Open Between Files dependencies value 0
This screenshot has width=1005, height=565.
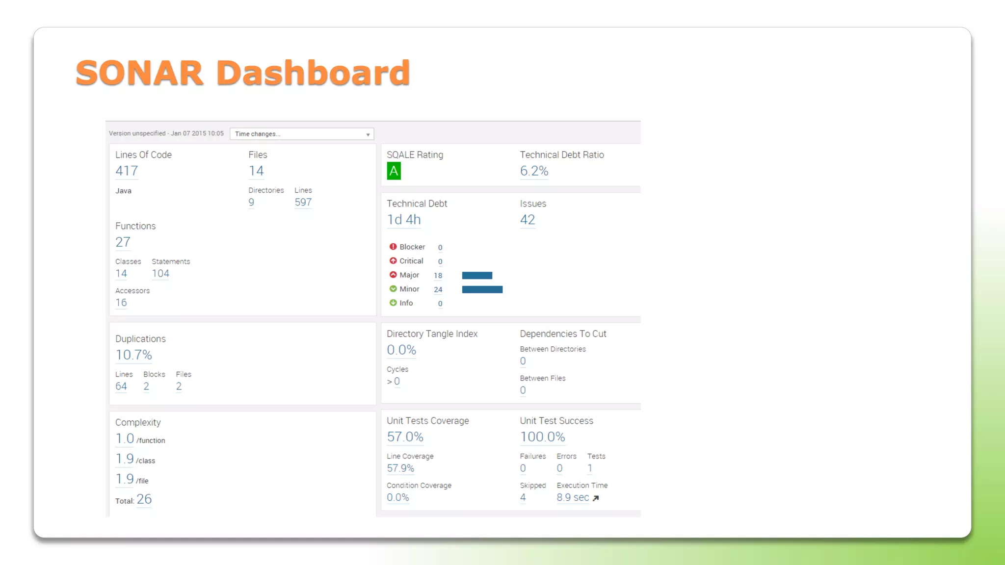click(523, 390)
